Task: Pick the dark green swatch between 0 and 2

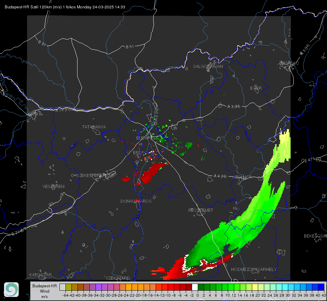Action: coord(201,287)
